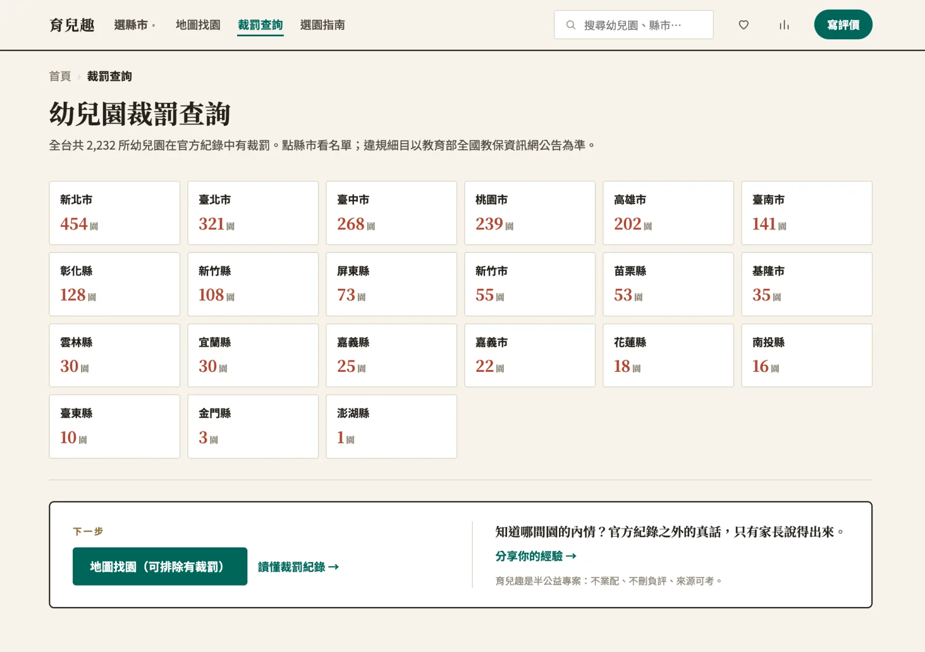The height and width of the screenshot is (652, 925).
Task: Go to 首頁 breadcrumb link
Action: pos(60,76)
